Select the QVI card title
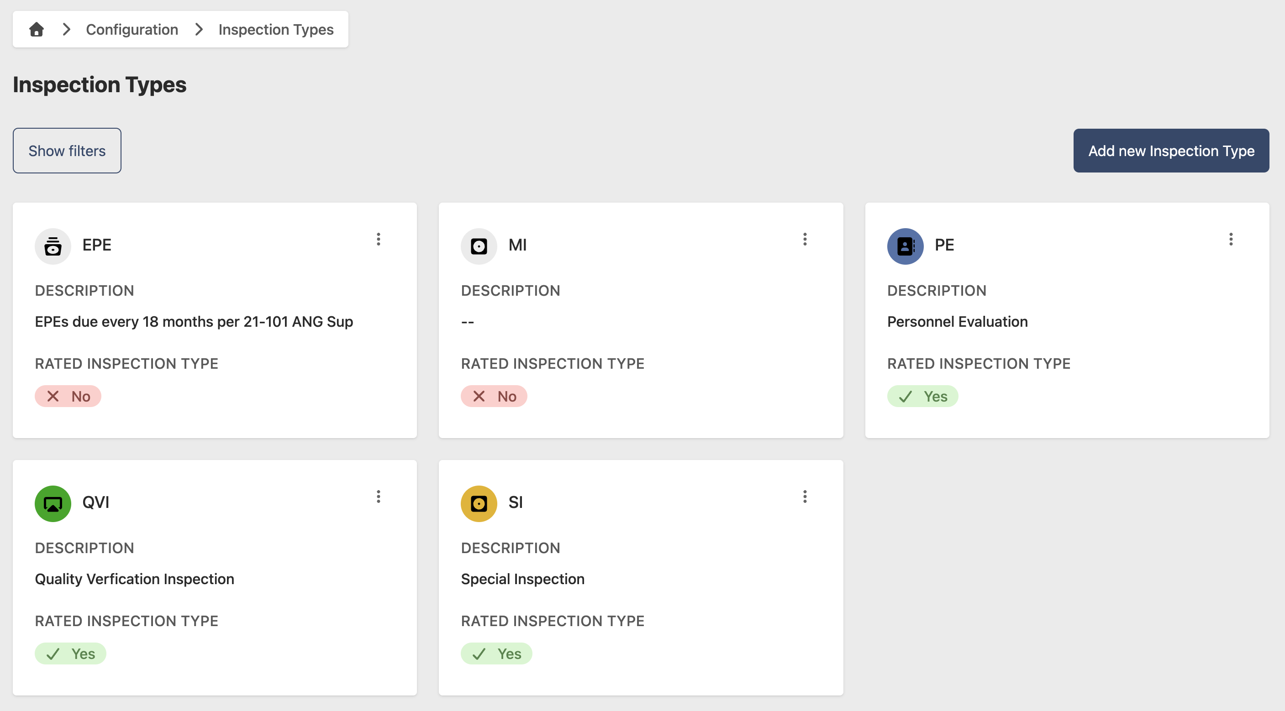Image resolution: width=1285 pixels, height=711 pixels. (x=96, y=502)
